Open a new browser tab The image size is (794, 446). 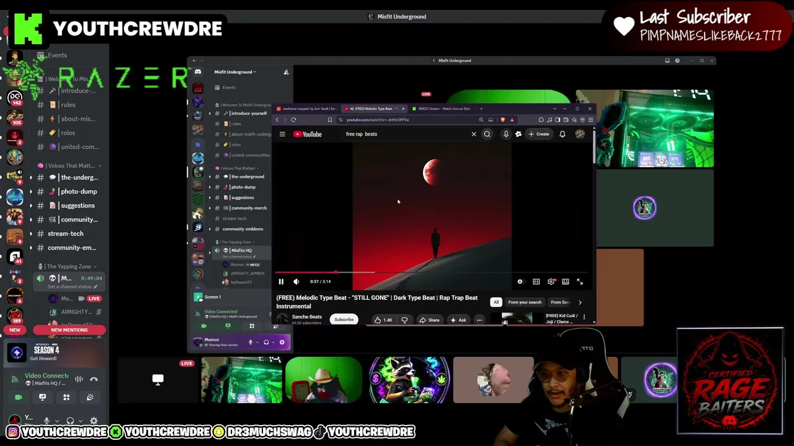[481, 109]
